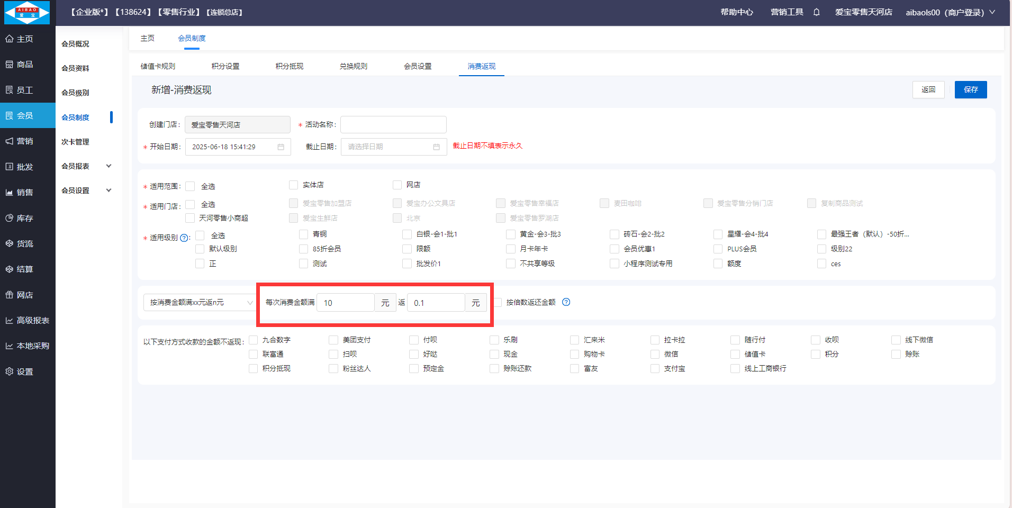Click the notification bell icon
The width and height of the screenshot is (1012, 508).
click(816, 12)
